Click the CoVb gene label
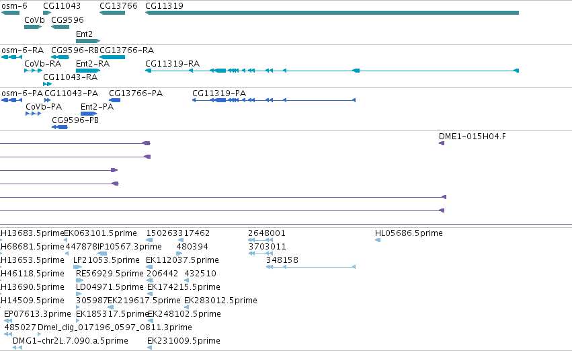This screenshot has width=572, height=351. 34,19
